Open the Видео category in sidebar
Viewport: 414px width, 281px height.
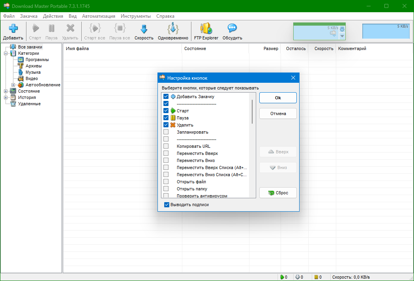tap(21, 79)
